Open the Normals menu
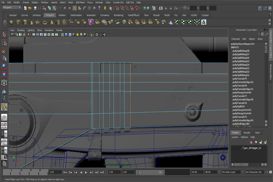Screen dimensions: 273x182 tap(99, 2)
